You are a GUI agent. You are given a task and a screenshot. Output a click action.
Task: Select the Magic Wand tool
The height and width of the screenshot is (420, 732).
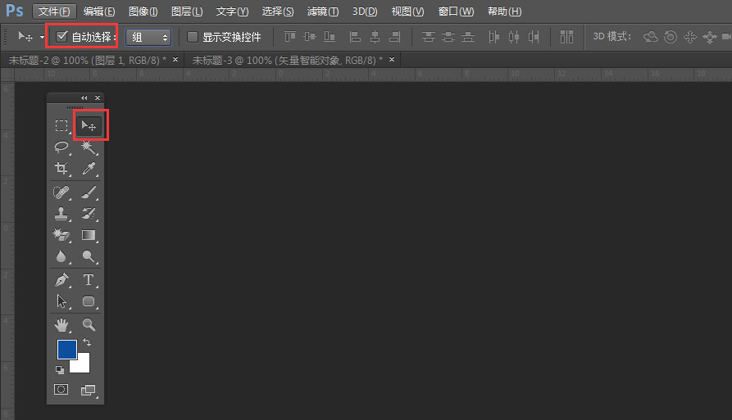[89, 148]
